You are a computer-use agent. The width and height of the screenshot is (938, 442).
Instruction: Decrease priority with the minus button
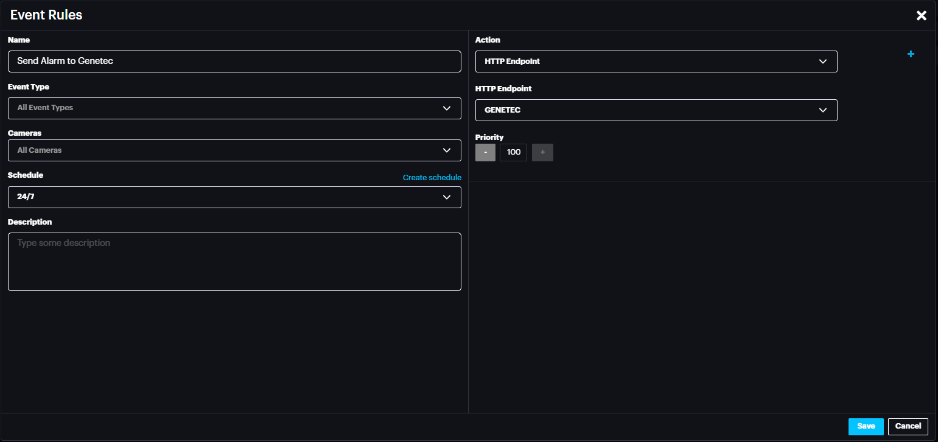click(x=485, y=152)
